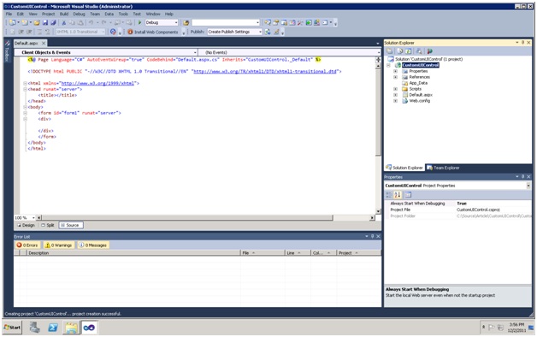Click the Categorized icon in Properties panel

coord(389,195)
